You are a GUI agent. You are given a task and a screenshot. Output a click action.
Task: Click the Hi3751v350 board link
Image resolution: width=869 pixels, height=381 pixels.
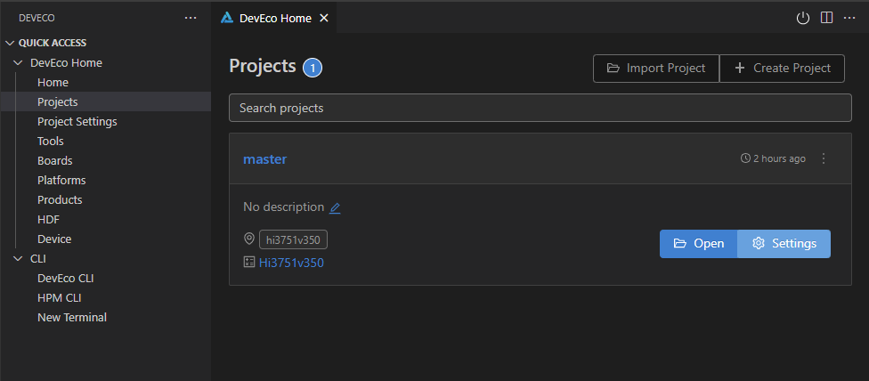[291, 263]
